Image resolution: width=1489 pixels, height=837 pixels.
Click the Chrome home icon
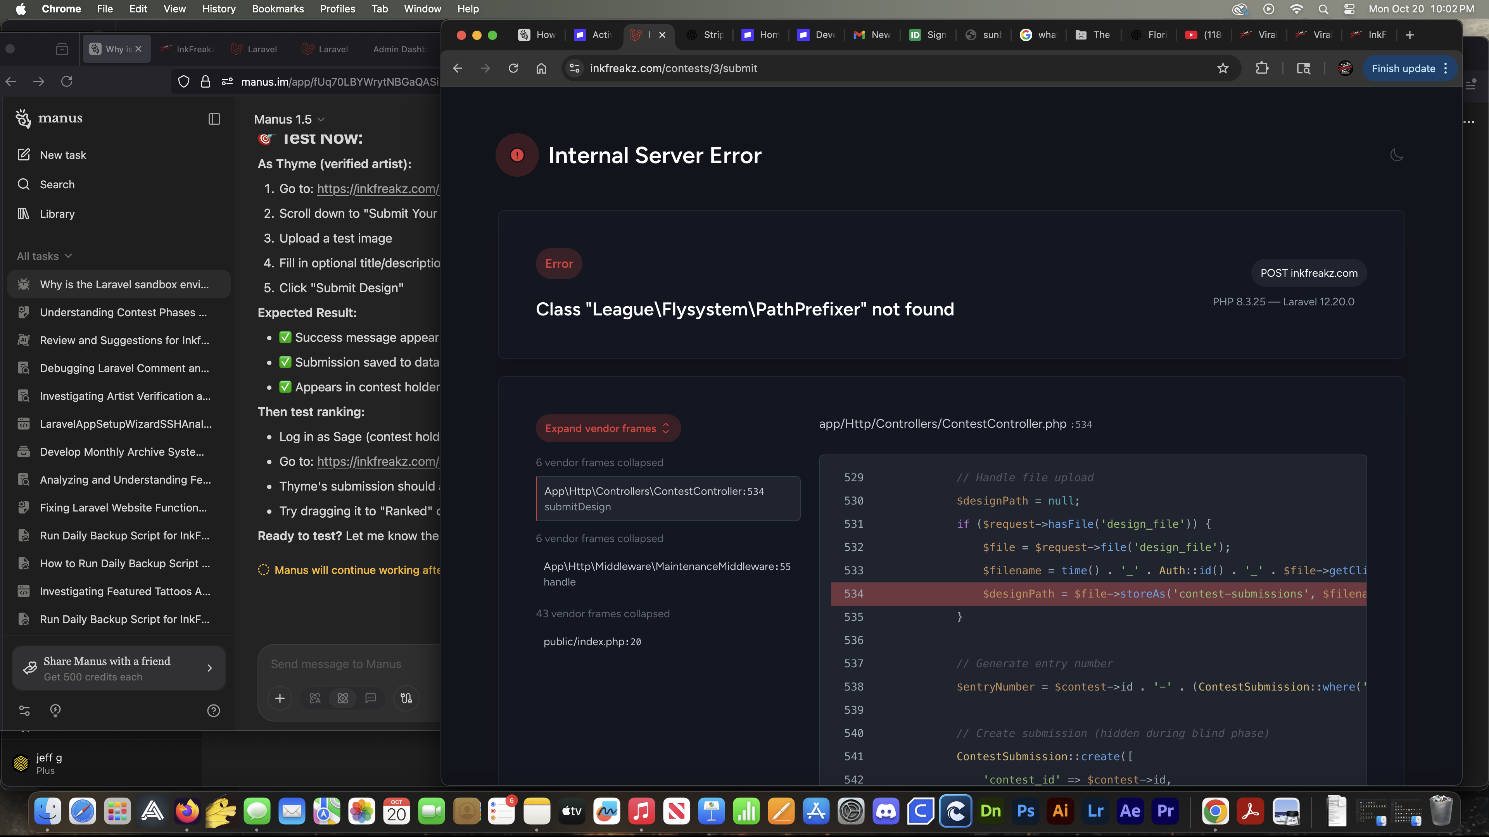(x=541, y=68)
